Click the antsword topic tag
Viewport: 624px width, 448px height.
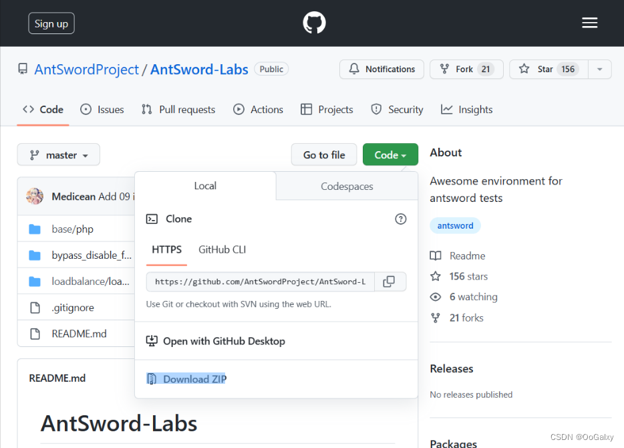tap(455, 226)
